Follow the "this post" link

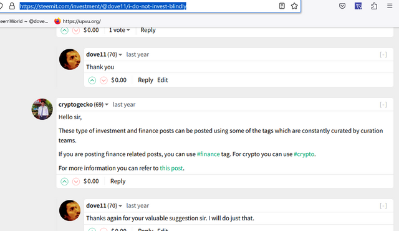pos(171,168)
